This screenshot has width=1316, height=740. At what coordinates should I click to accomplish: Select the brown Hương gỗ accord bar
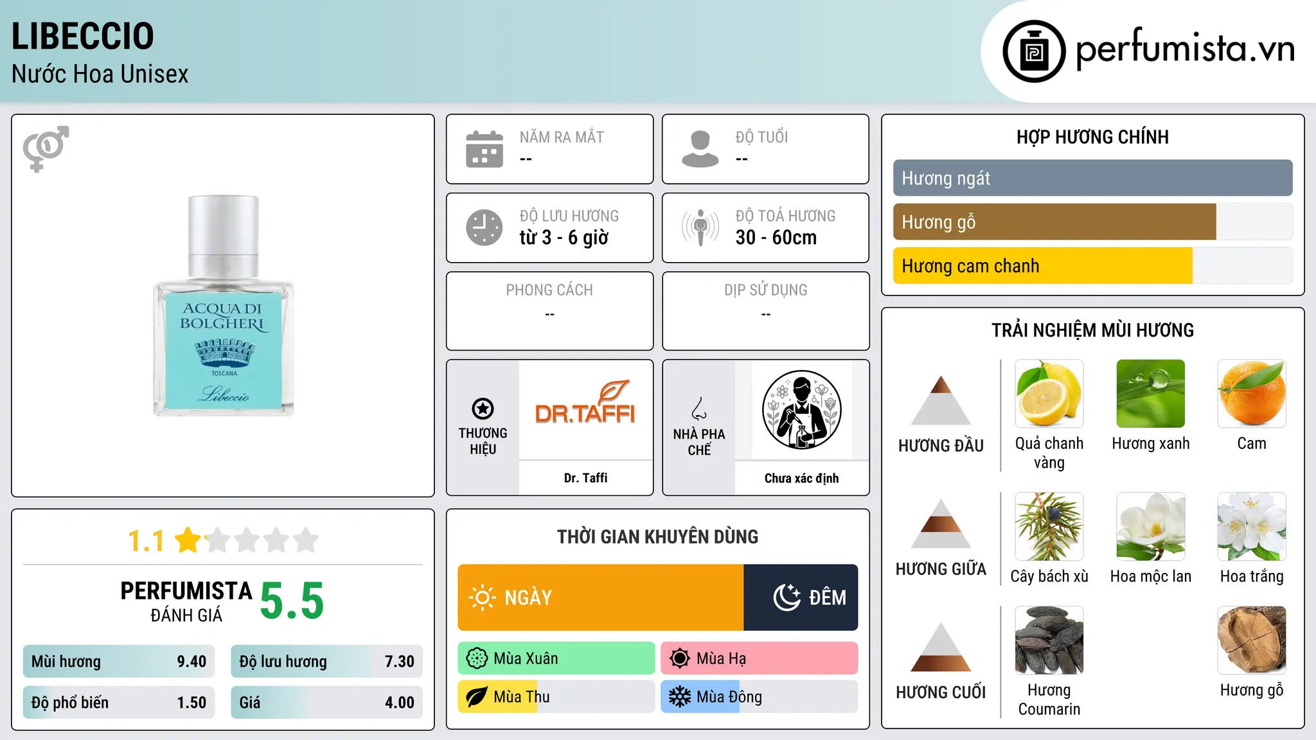pyautogui.click(x=1054, y=222)
